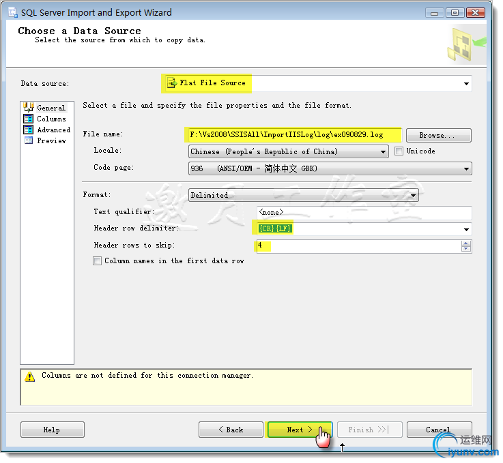Viewport: 503px width, 463px height.
Task: Click the warning message text
Action: tap(147, 376)
